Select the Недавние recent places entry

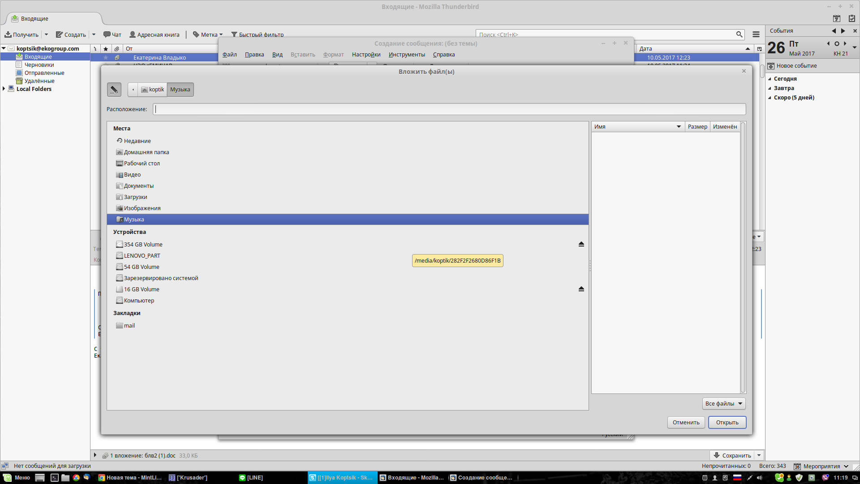click(137, 141)
